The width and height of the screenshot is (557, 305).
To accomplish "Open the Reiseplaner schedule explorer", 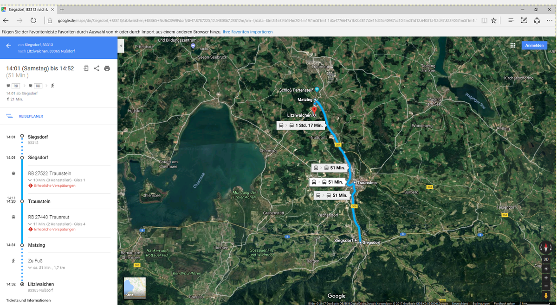I will click(x=31, y=116).
